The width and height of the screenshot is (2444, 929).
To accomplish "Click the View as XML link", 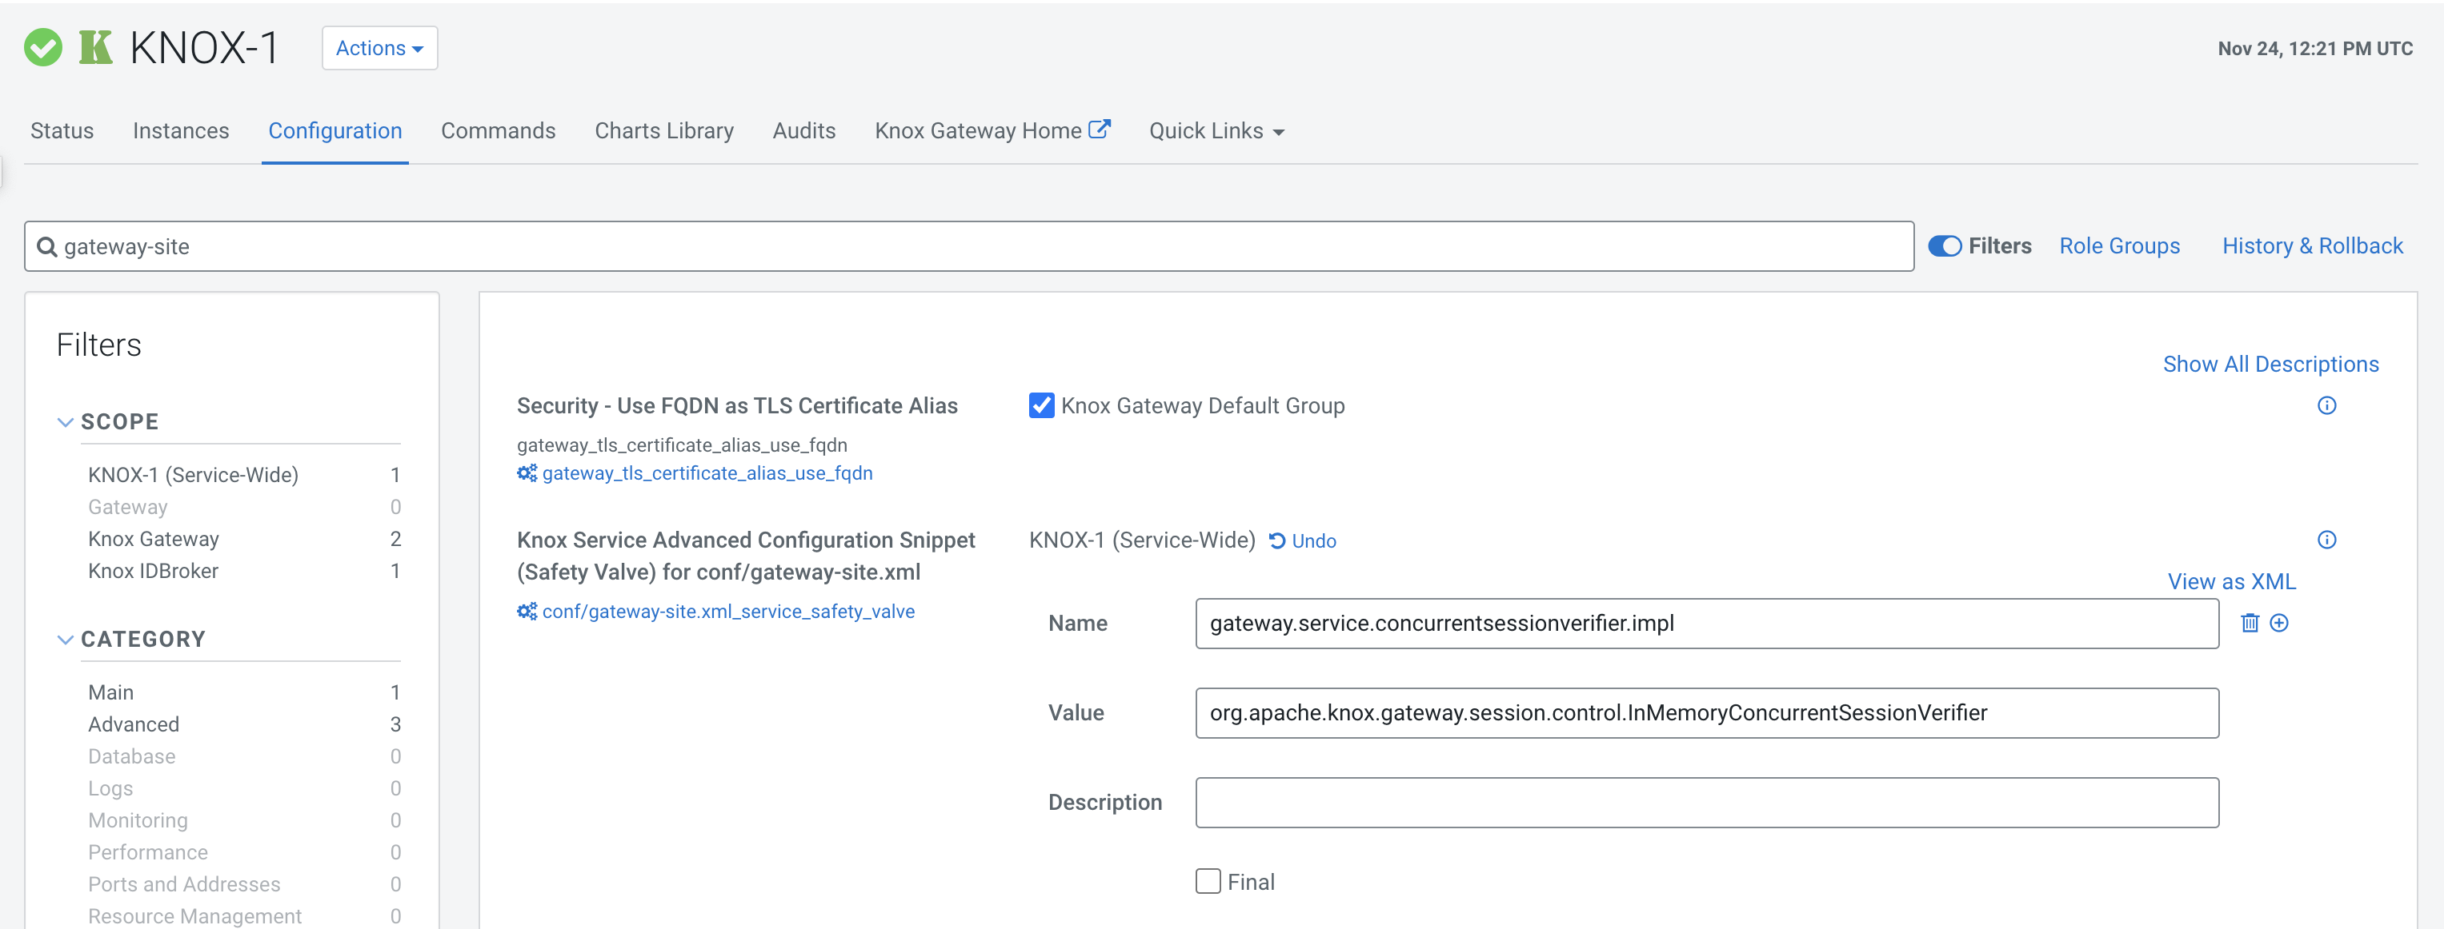I will pyautogui.click(x=2230, y=581).
